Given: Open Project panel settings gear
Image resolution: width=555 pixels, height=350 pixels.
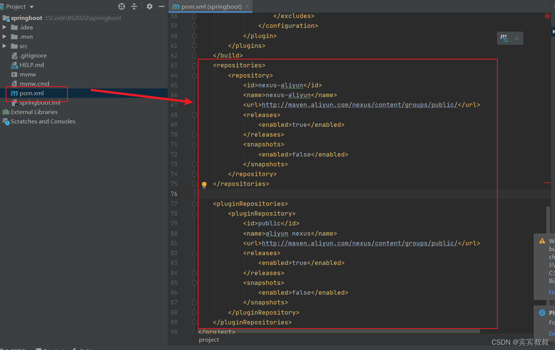Looking at the screenshot, I should (x=150, y=6).
